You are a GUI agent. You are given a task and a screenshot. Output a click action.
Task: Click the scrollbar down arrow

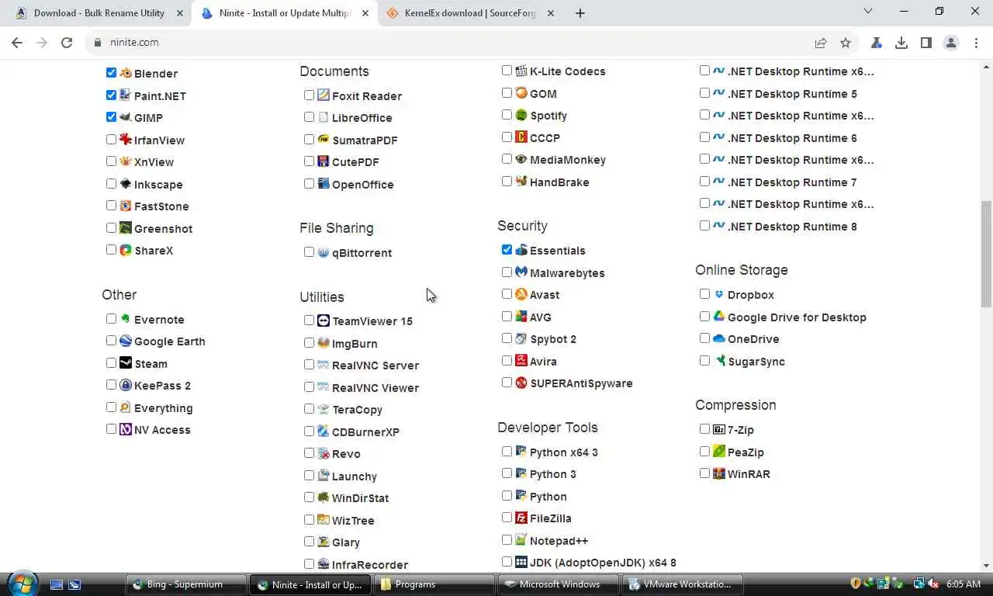coord(986,566)
